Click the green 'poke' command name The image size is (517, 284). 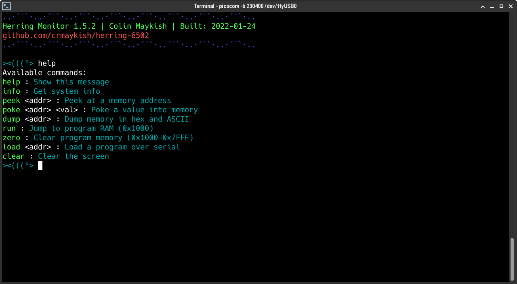pos(11,110)
